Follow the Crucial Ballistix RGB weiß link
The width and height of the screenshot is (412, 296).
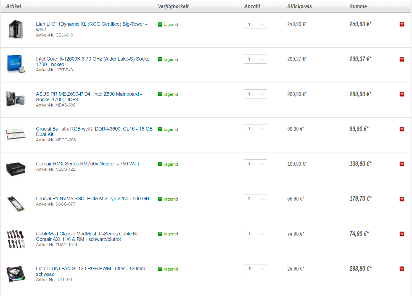pos(94,132)
